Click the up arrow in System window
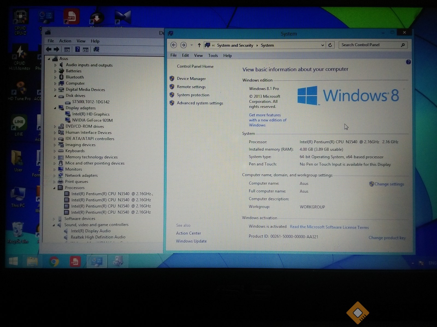Viewport: 437px width, 327px height. (x=199, y=45)
